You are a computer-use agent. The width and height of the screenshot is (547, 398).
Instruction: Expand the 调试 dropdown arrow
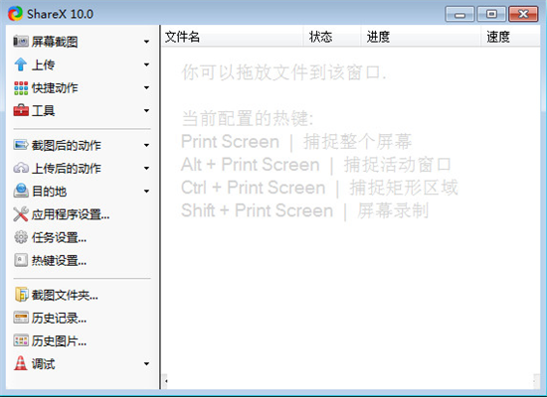pos(146,364)
